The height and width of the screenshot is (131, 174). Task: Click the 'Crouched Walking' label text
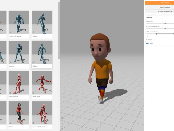(15, 36)
